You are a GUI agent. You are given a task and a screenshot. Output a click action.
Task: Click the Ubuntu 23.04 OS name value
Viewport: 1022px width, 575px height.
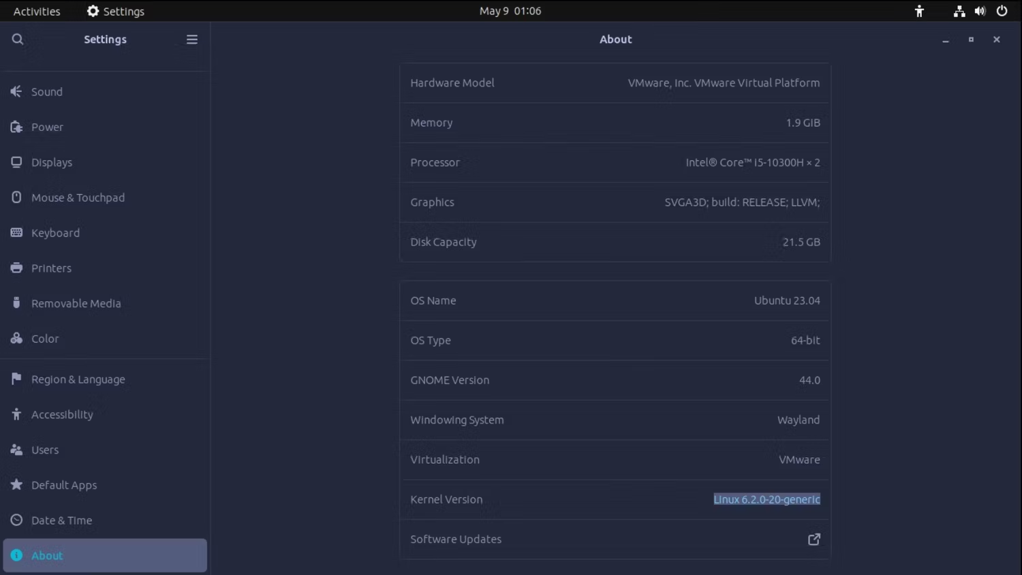click(787, 300)
